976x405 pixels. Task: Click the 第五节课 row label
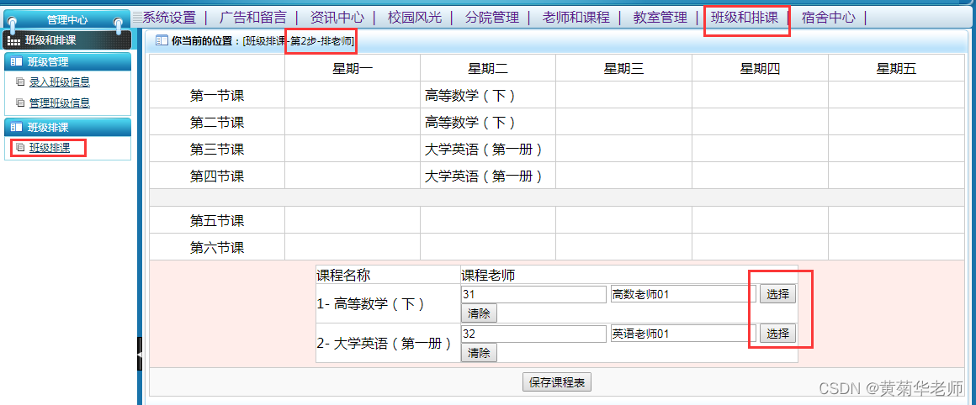[x=217, y=220]
